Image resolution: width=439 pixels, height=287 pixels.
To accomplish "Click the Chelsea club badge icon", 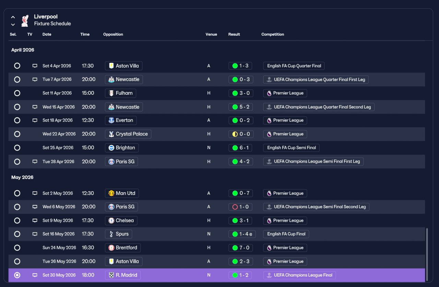I will 111,220.
